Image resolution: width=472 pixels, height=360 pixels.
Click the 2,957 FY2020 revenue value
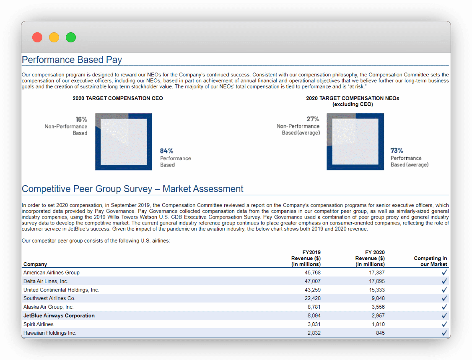click(378, 316)
